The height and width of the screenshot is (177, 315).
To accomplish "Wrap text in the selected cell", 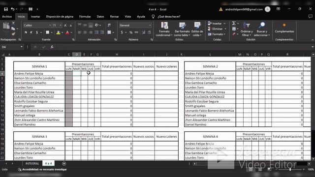I will tap(109, 25).
